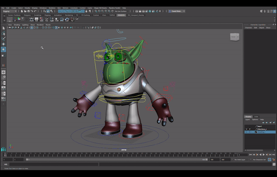Image resolution: width=277 pixels, height=177 pixels.
Task: Click the Redo arrow icon
Action: coord(35,11)
